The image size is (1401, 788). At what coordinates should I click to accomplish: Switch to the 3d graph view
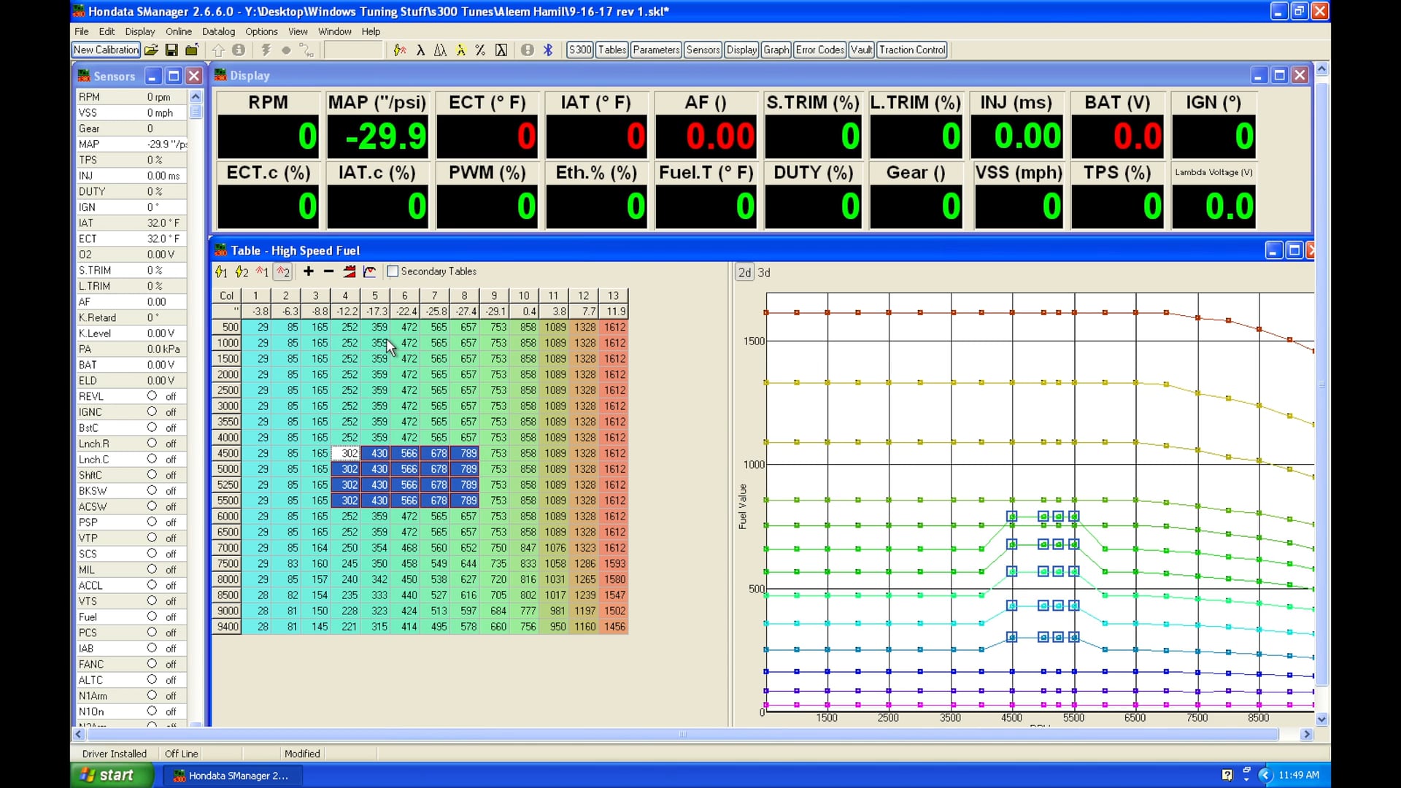(x=763, y=272)
